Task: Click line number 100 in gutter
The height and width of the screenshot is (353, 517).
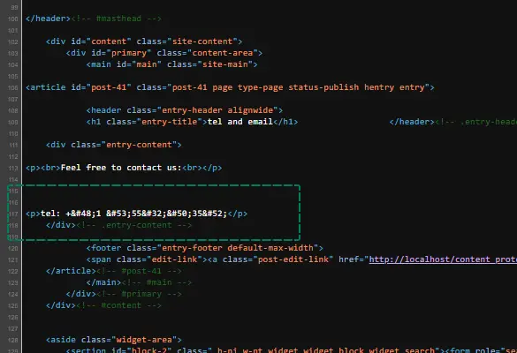Action: [13, 19]
